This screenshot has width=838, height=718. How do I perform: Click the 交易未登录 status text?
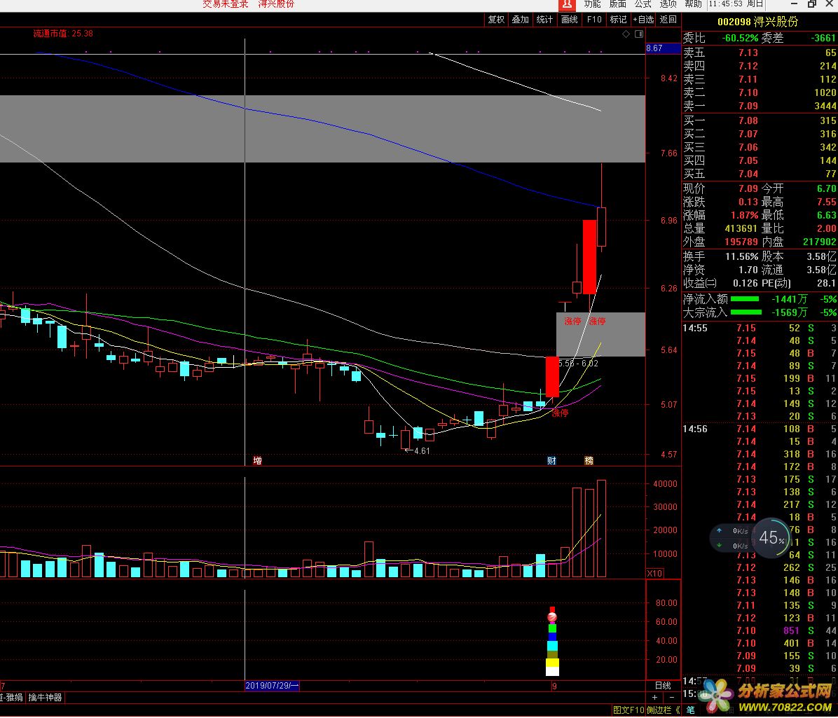click(226, 4)
